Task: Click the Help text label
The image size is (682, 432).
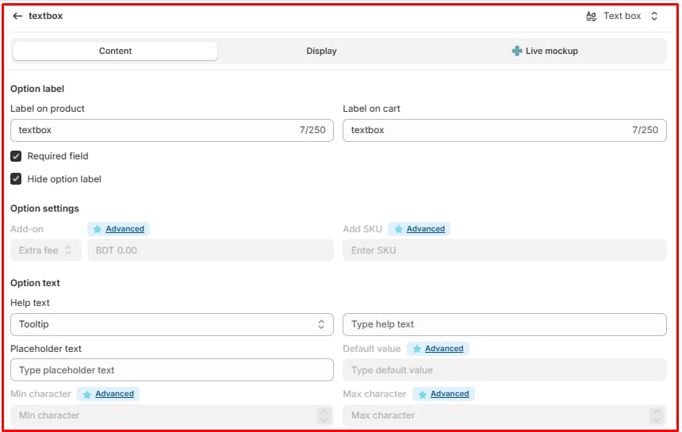Action: [x=30, y=303]
